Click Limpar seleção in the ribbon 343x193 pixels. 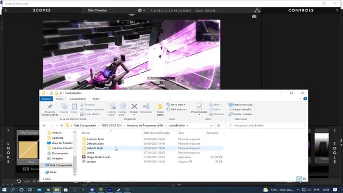[x=240, y=109]
